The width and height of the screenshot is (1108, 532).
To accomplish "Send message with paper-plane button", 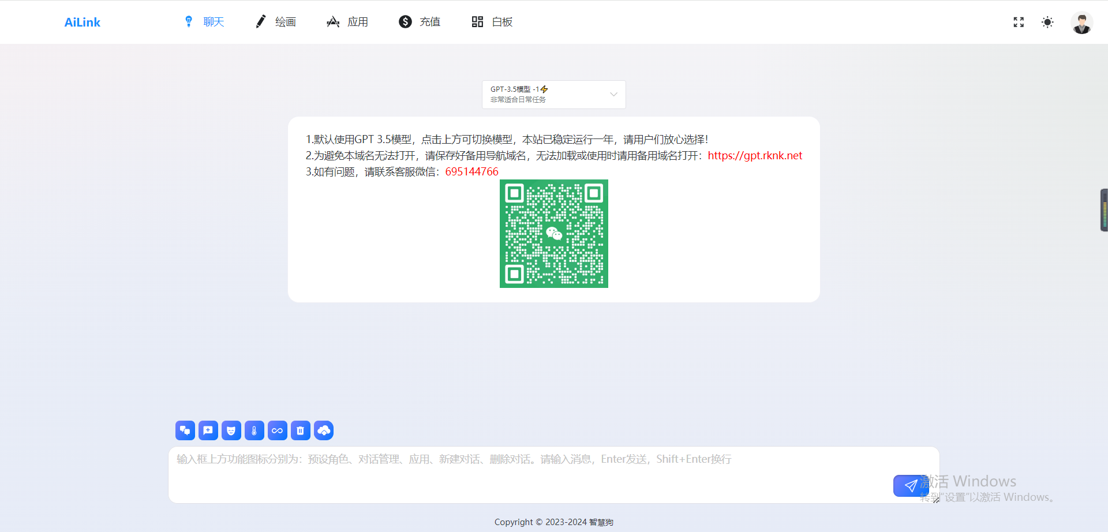I will (x=911, y=486).
